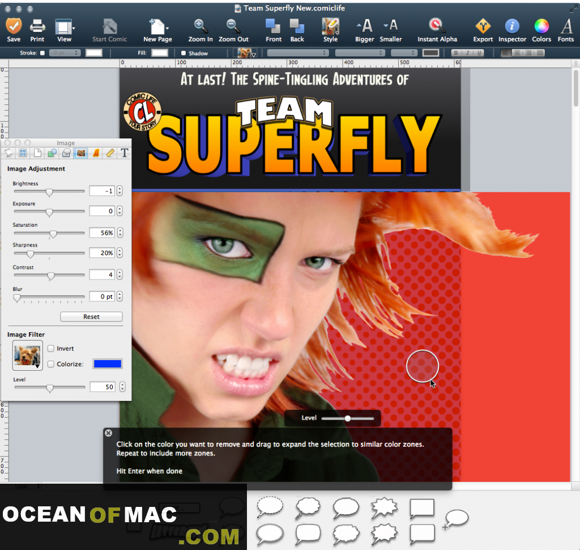Image resolution: width=580 pixels, height=550 pixels.
Task: Select the top-row square-cornered caption balloon
Action: [422, 508]
